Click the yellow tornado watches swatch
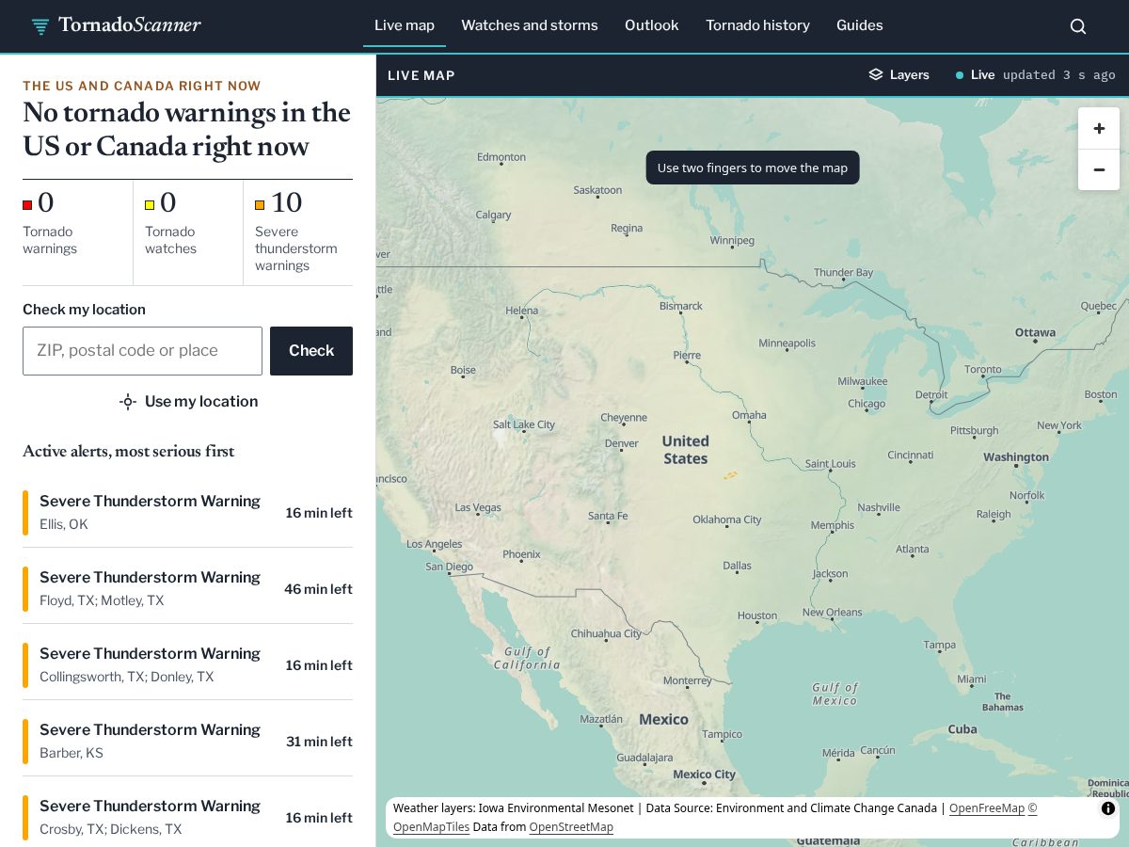This screenshot has height=847, width=1129. (150, 205)
